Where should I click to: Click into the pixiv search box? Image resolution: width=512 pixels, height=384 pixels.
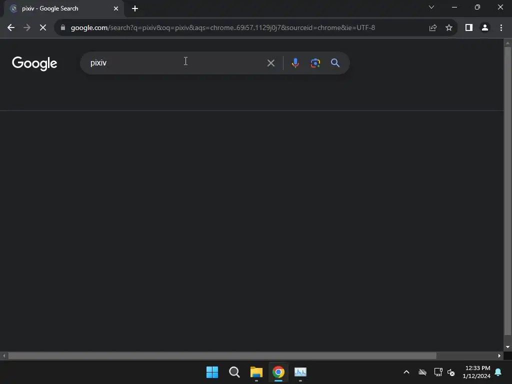click(176, 63)
